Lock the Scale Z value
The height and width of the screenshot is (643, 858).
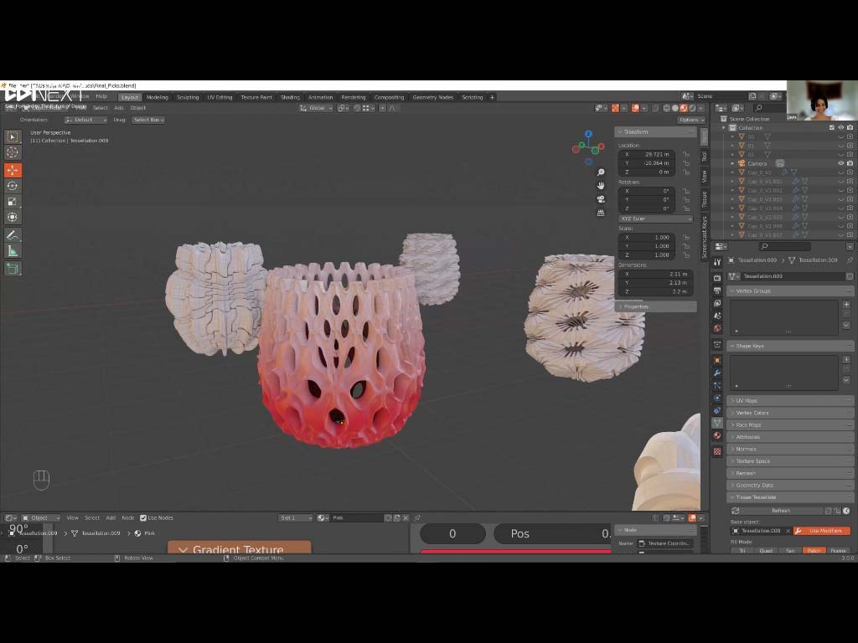(x=686, y=255)
